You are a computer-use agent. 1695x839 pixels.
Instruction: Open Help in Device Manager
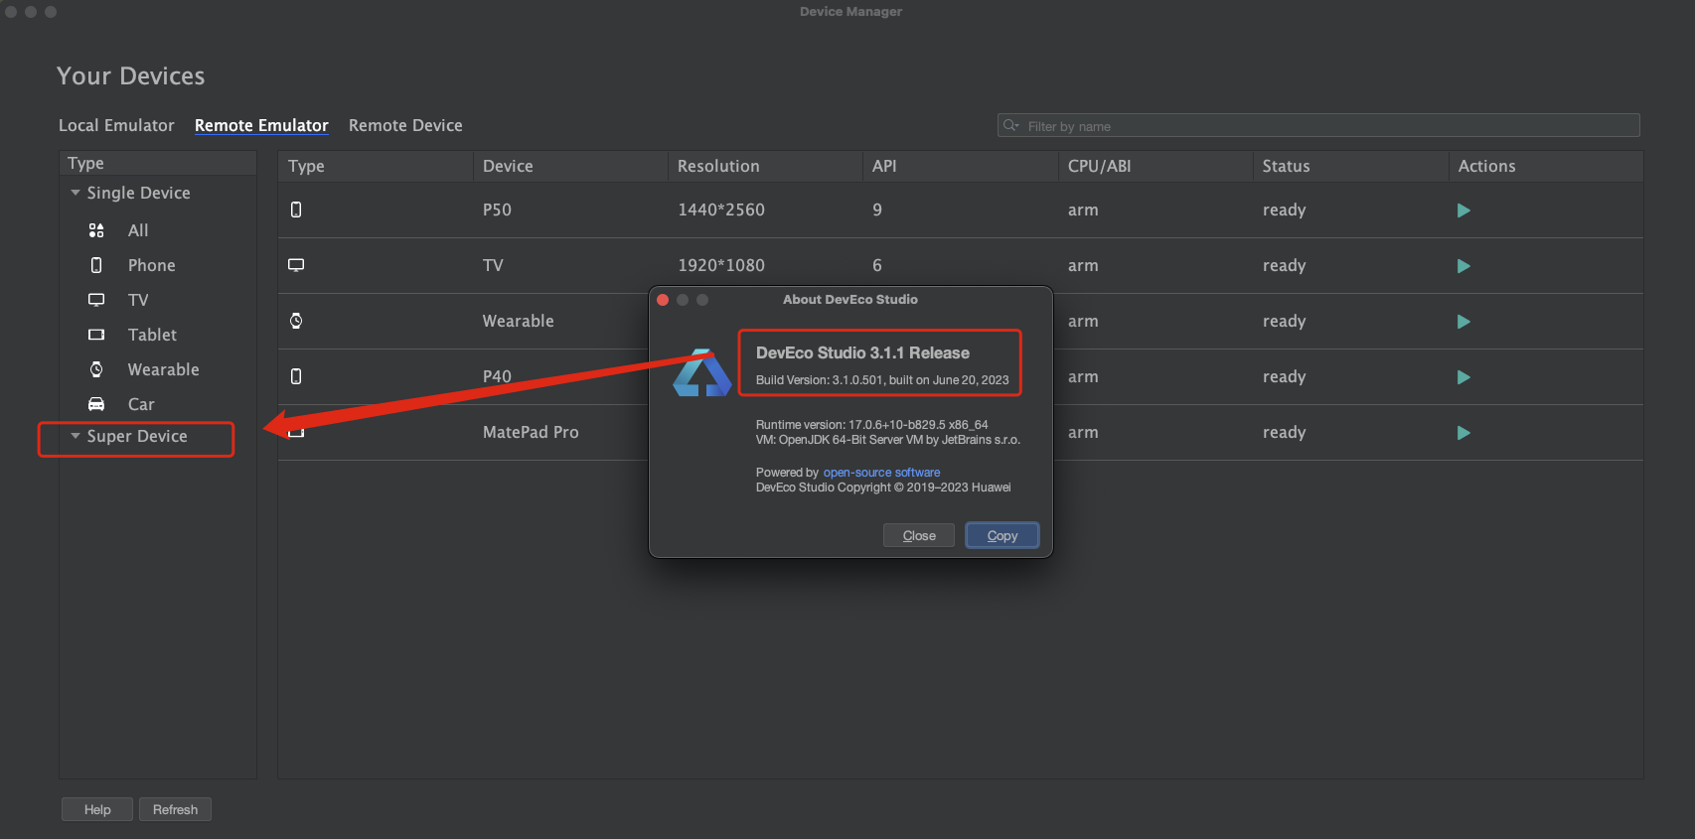97,809
